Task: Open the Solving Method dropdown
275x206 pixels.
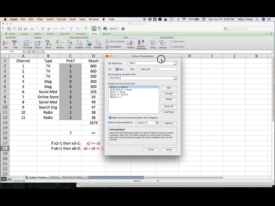Action: click(x=157, y=123)
